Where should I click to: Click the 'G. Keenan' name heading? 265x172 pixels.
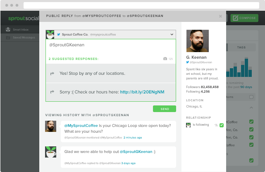pyautogui.click(x=196, y=57)
